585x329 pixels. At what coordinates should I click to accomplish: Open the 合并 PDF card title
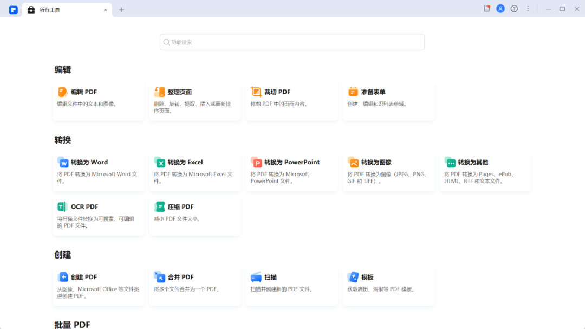point(181,277)
